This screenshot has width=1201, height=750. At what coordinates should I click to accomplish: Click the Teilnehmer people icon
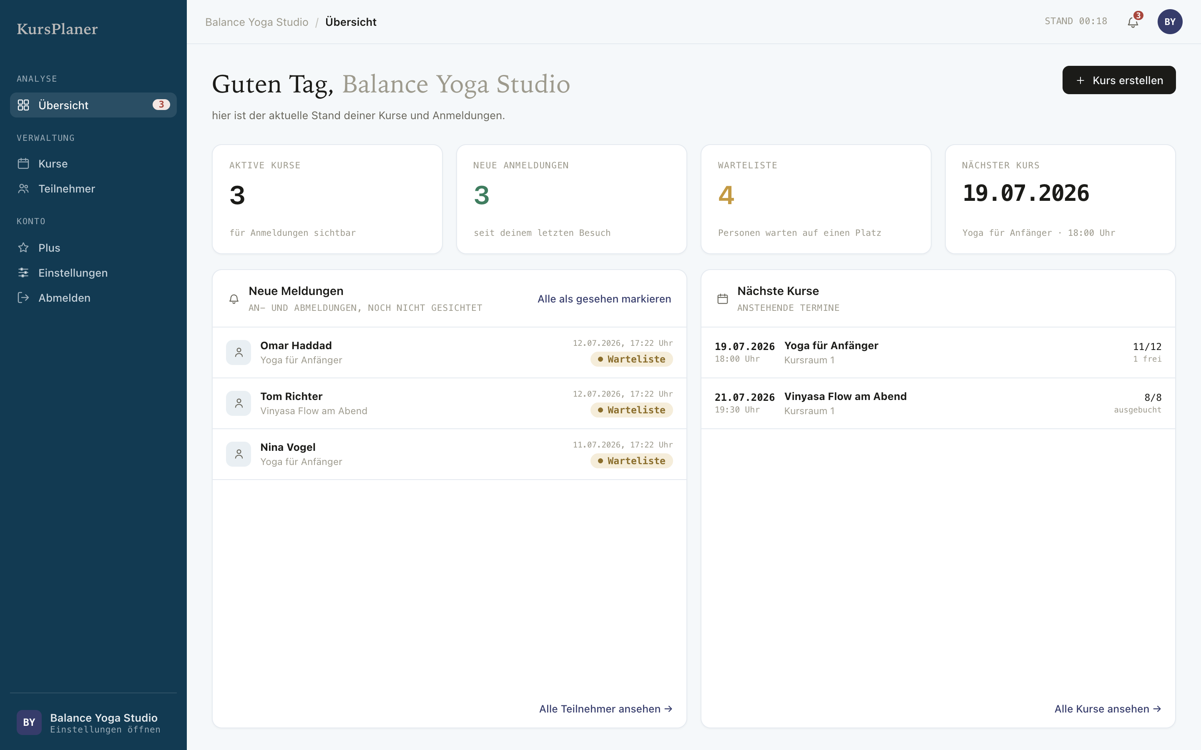[23, 188]
